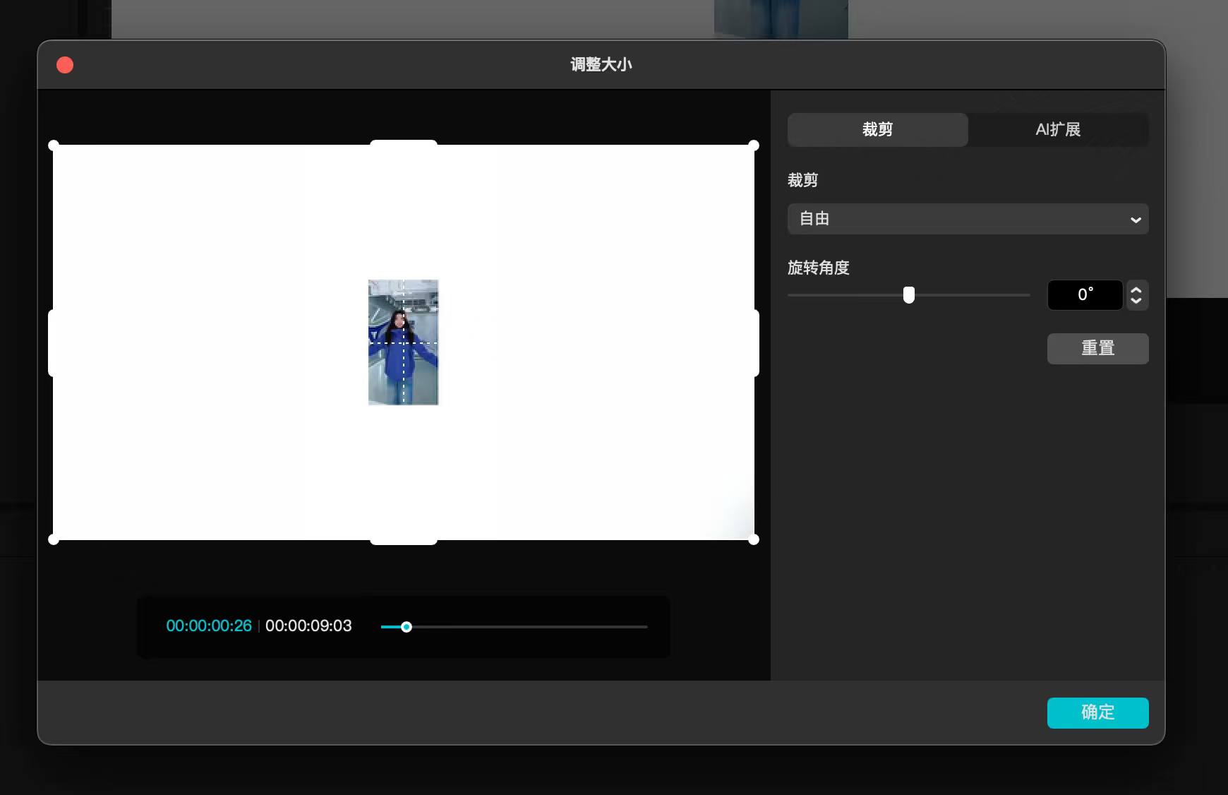Screen dimensions: 1228x795
Task: Select the 裁剪 tab
Action: [x=877, y=130]
